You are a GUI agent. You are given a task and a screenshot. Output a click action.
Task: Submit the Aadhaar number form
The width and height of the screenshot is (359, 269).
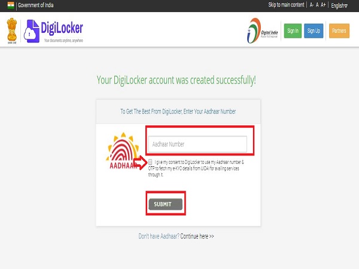coord(166,204)
